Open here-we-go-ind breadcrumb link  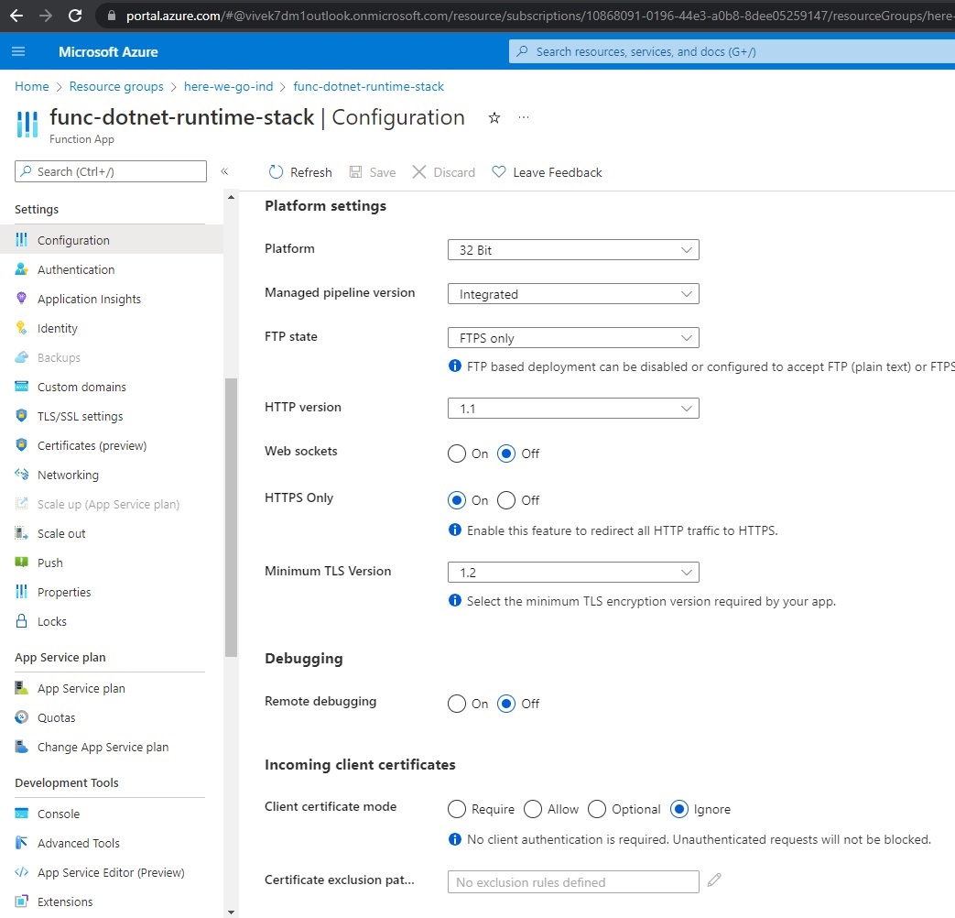pyautogui.click(x=228, y=86)
